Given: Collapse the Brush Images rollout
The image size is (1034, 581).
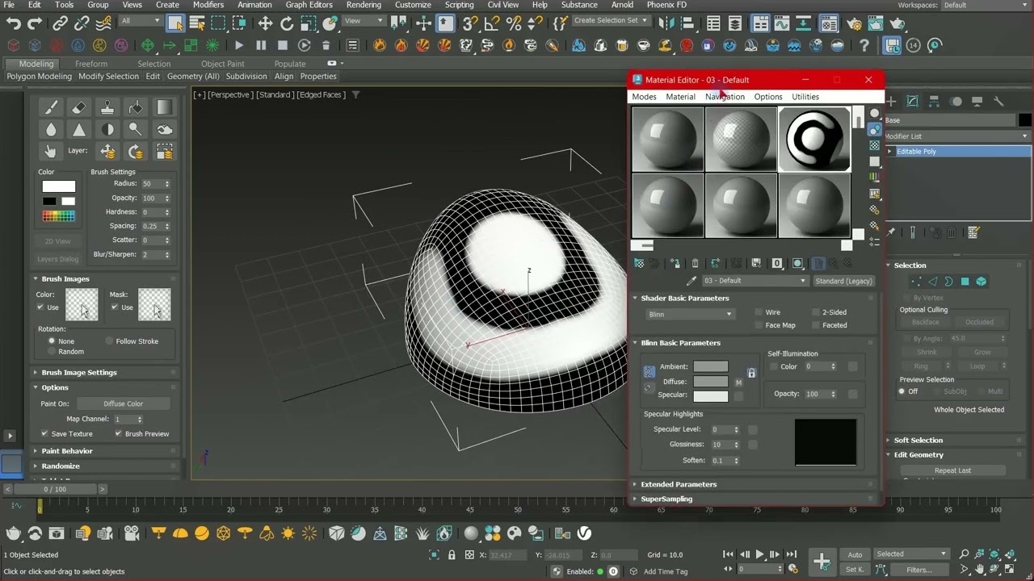Looking at the screenshot, I should [x=105, y=278].
